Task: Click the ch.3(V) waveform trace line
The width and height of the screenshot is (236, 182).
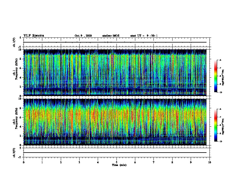Action: 115,153
